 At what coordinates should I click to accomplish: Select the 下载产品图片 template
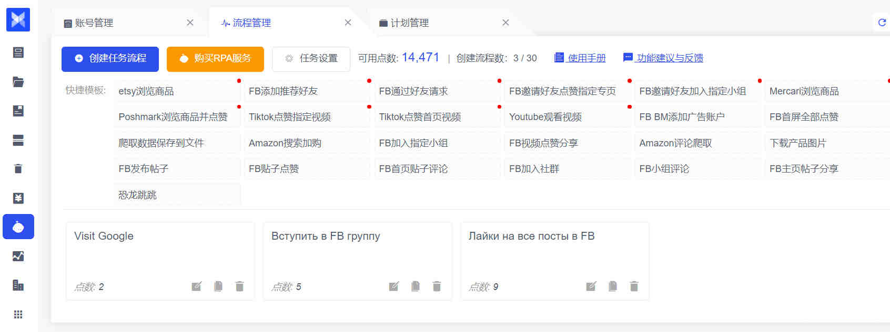tap(827, 143)
